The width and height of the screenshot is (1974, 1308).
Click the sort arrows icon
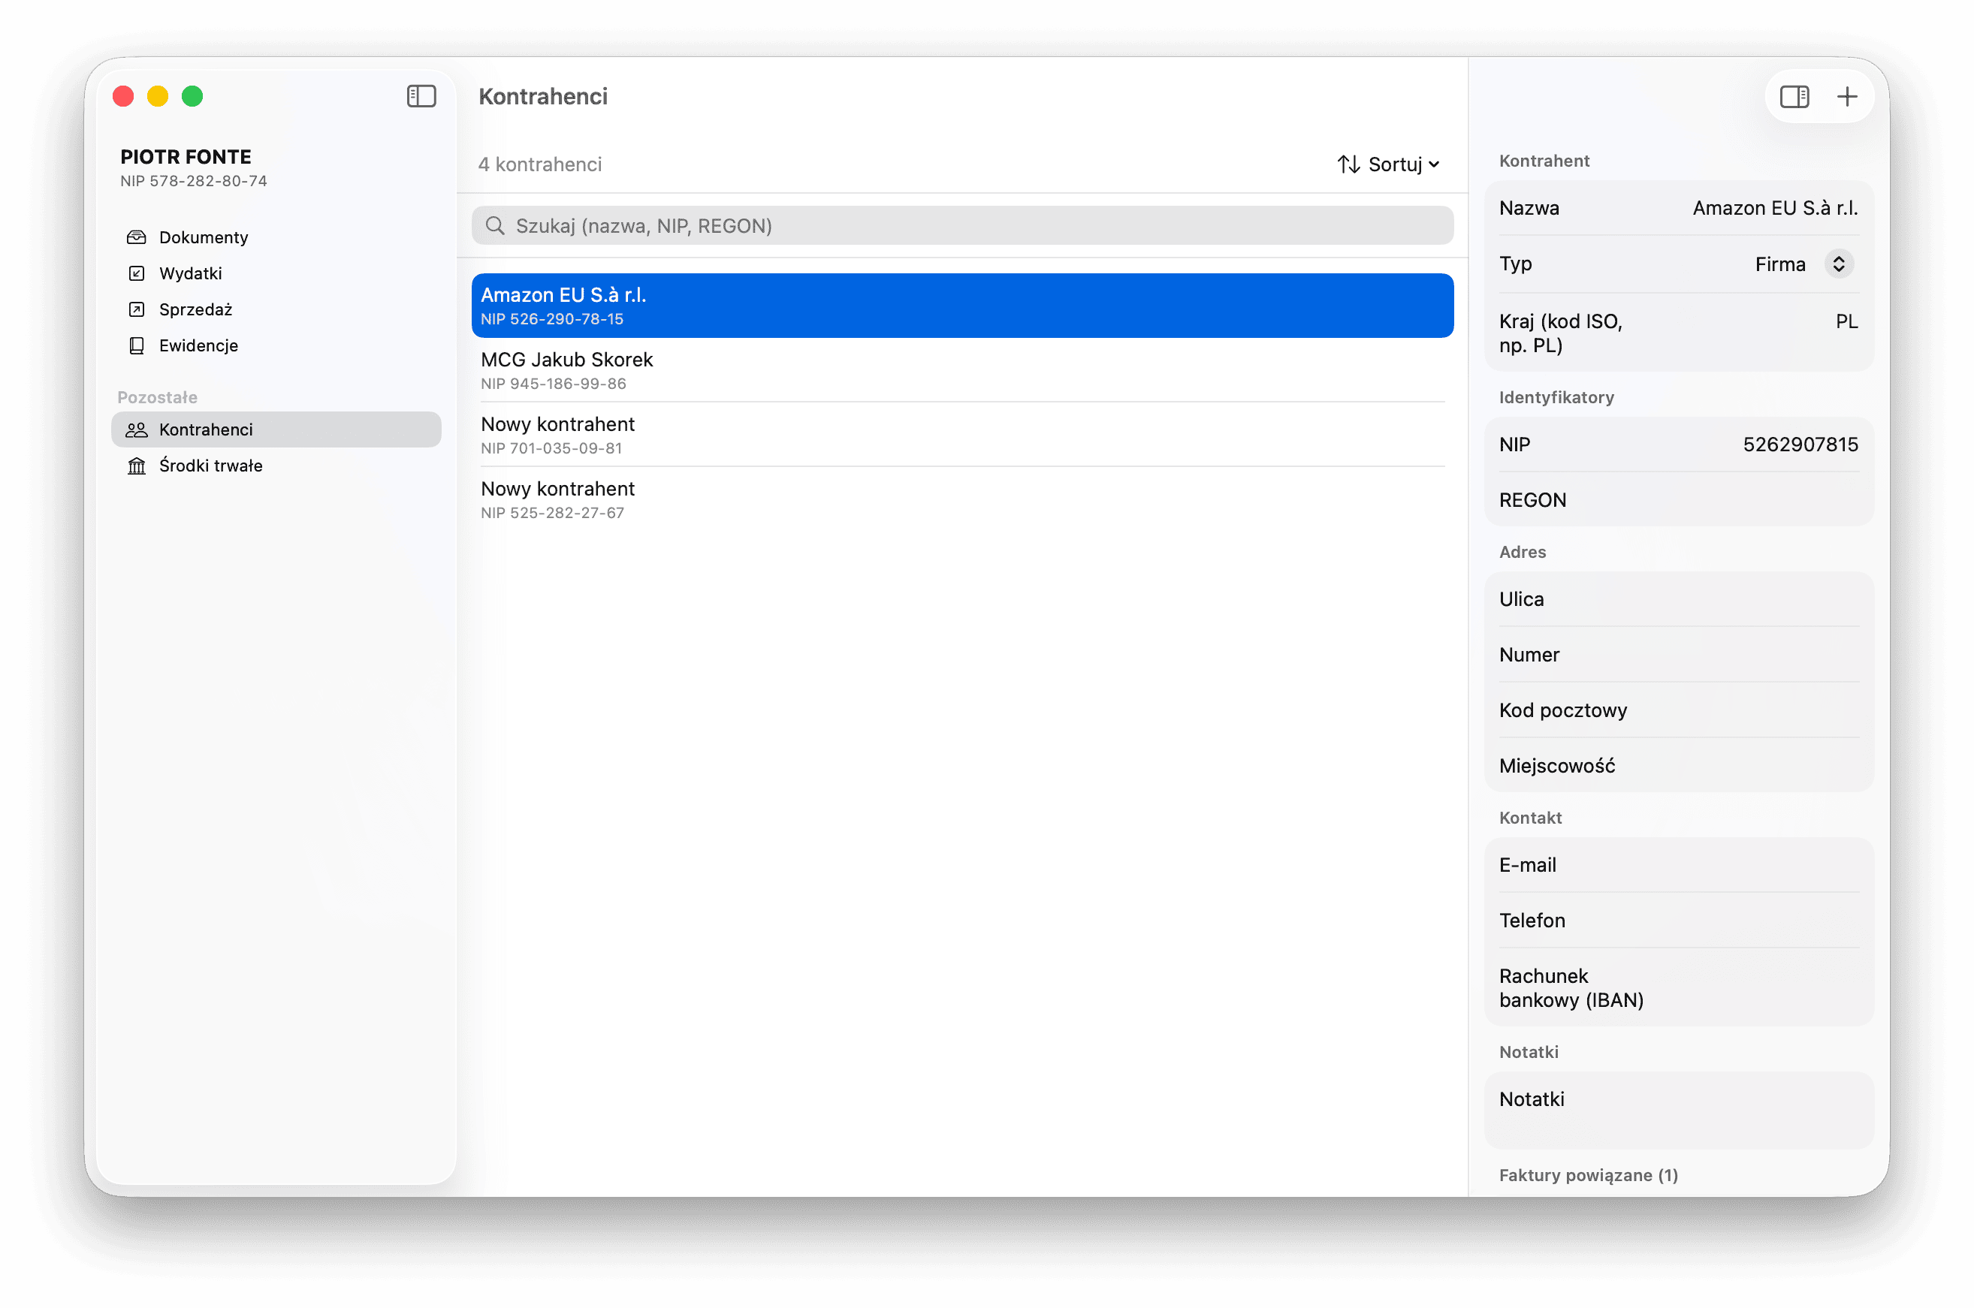pyautogui.click(x=1348, y=164)
